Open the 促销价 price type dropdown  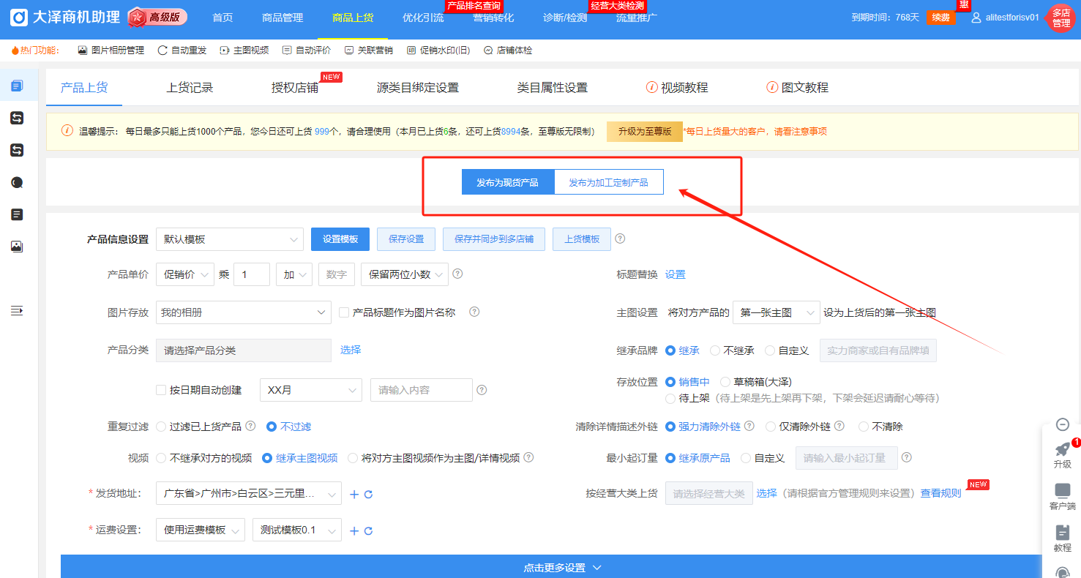[x=185, y=274]
